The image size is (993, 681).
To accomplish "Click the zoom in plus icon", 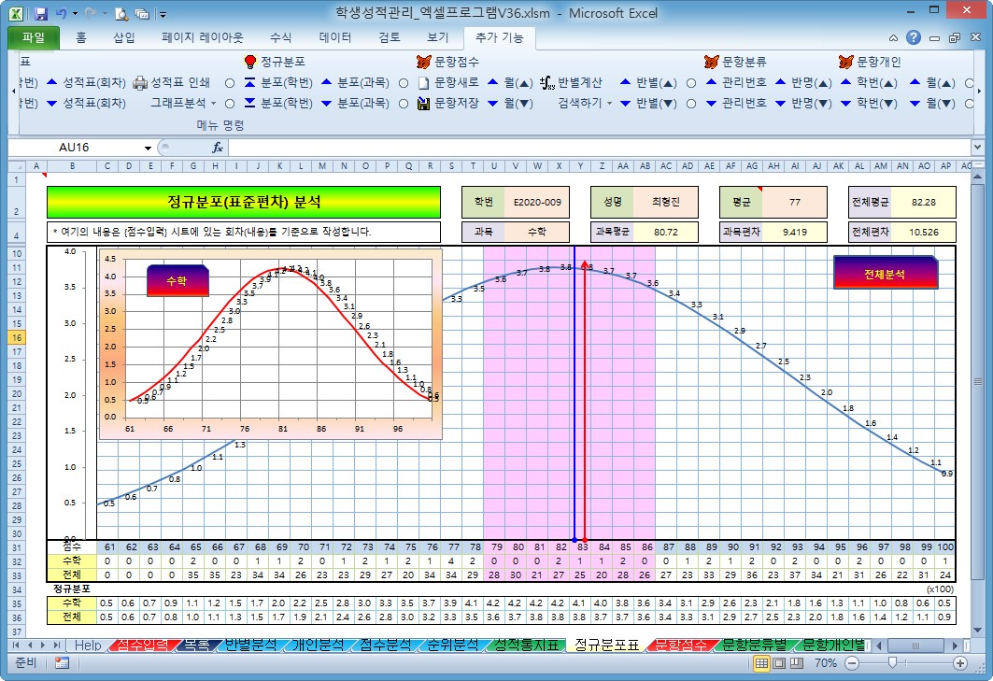I will click(960, 663).
